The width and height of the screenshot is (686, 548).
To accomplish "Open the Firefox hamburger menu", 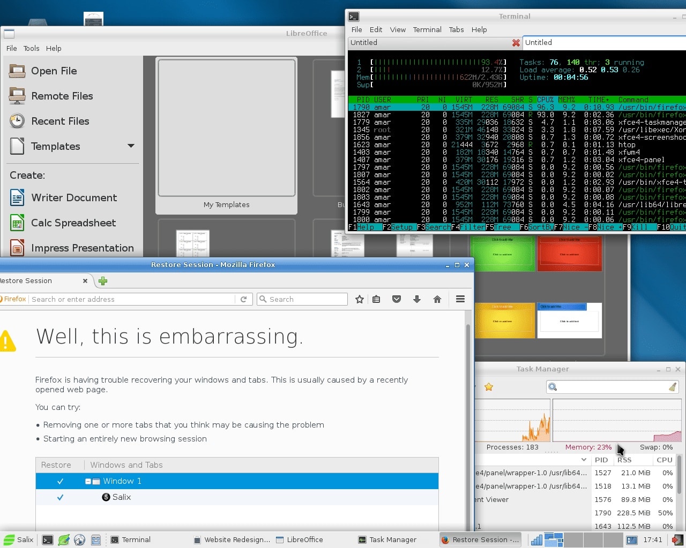I will click(x=460, y=300).
